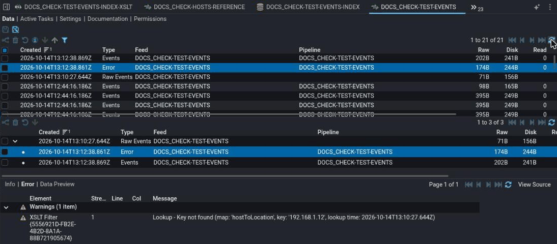Click the process icon in the related streams toolbar

pyautogui.click(x=5, y=123)
